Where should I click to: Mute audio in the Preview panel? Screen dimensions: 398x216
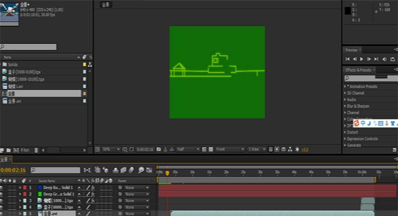[384, 59]
